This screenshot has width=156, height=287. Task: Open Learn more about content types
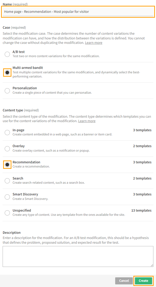[87, 121]
